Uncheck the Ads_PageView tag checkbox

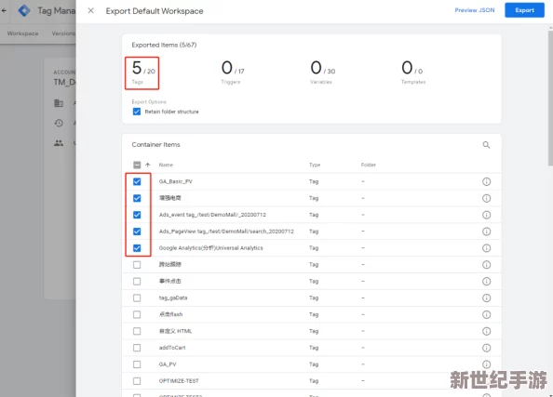[137, 232]
